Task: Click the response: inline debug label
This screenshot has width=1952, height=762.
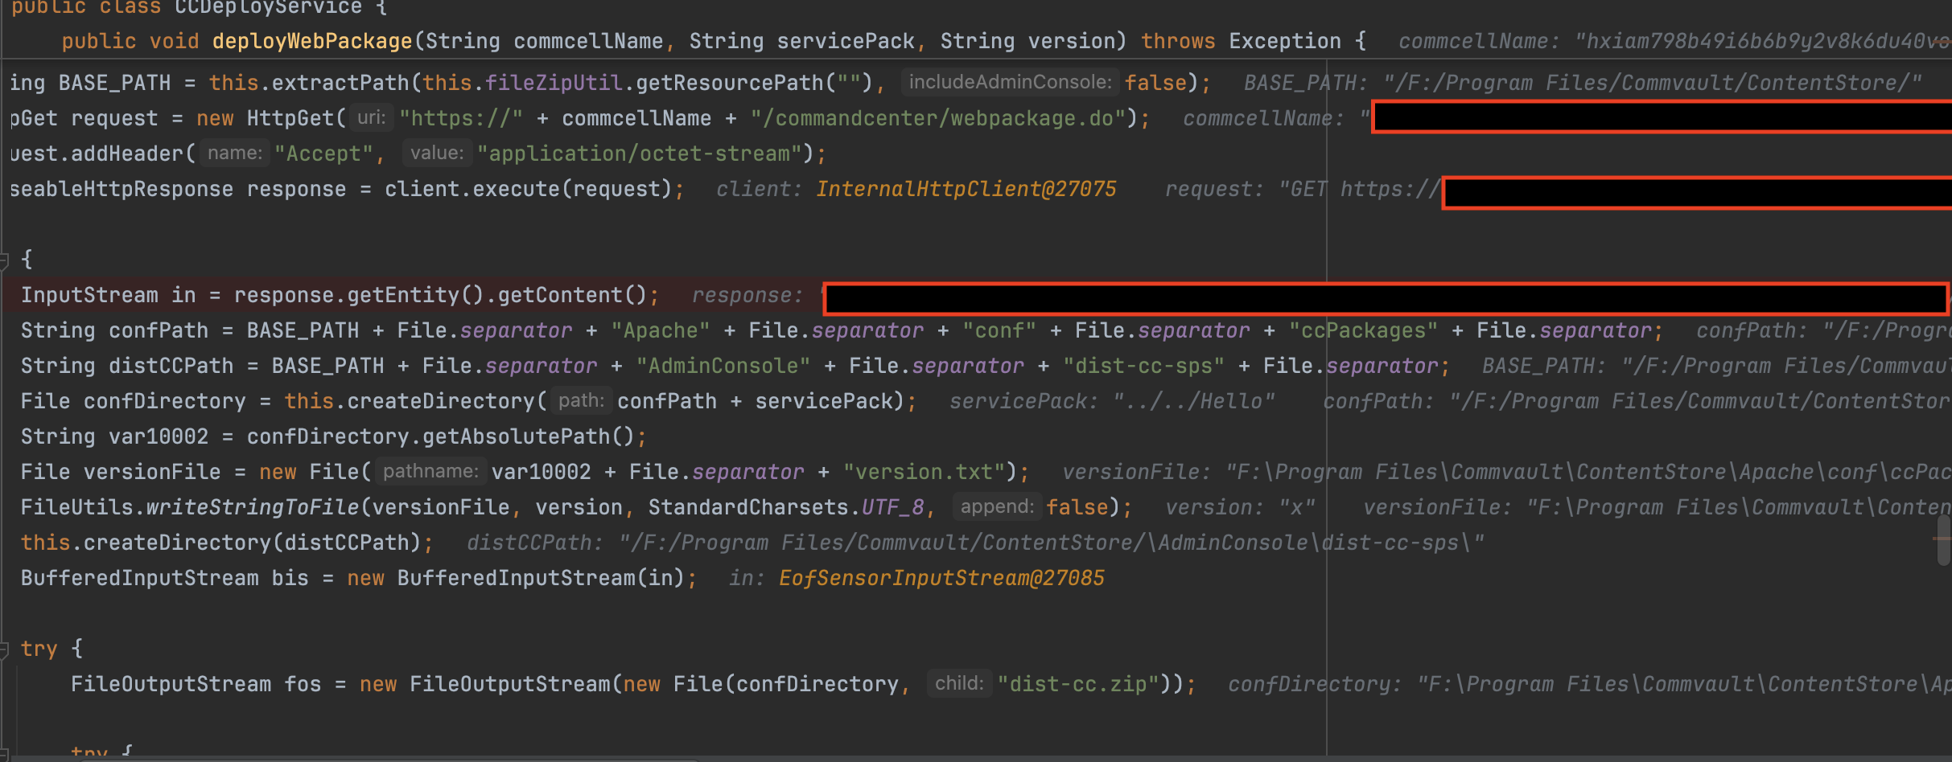Action: (x=747, y=295)
